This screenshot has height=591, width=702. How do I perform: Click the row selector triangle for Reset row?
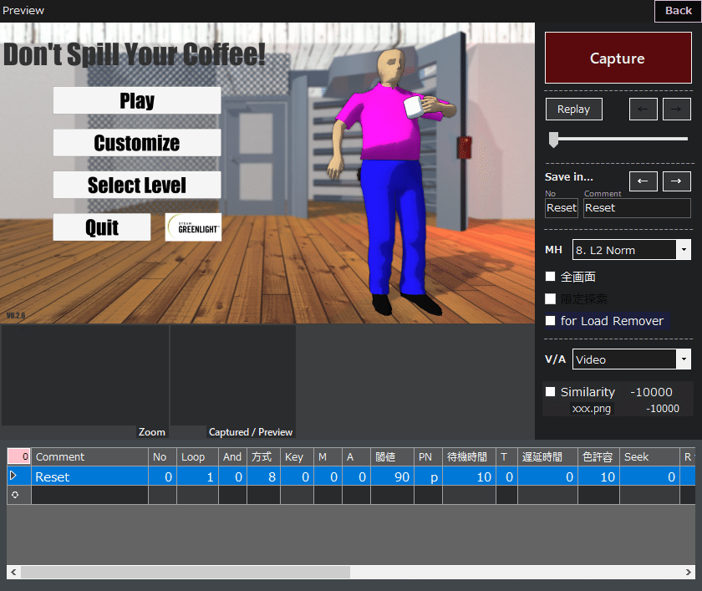click(13, 476)
